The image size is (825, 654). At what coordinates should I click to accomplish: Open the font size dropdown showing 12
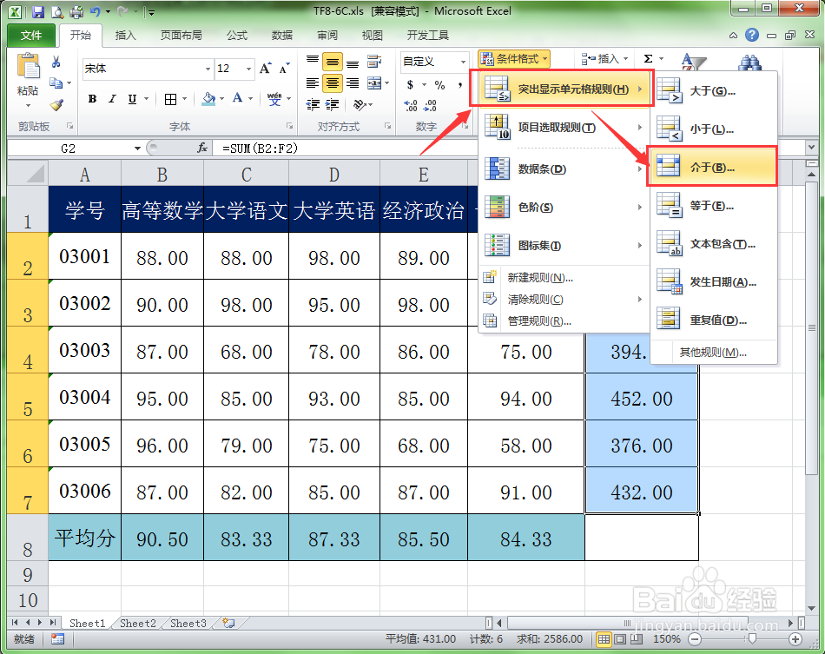248,69
